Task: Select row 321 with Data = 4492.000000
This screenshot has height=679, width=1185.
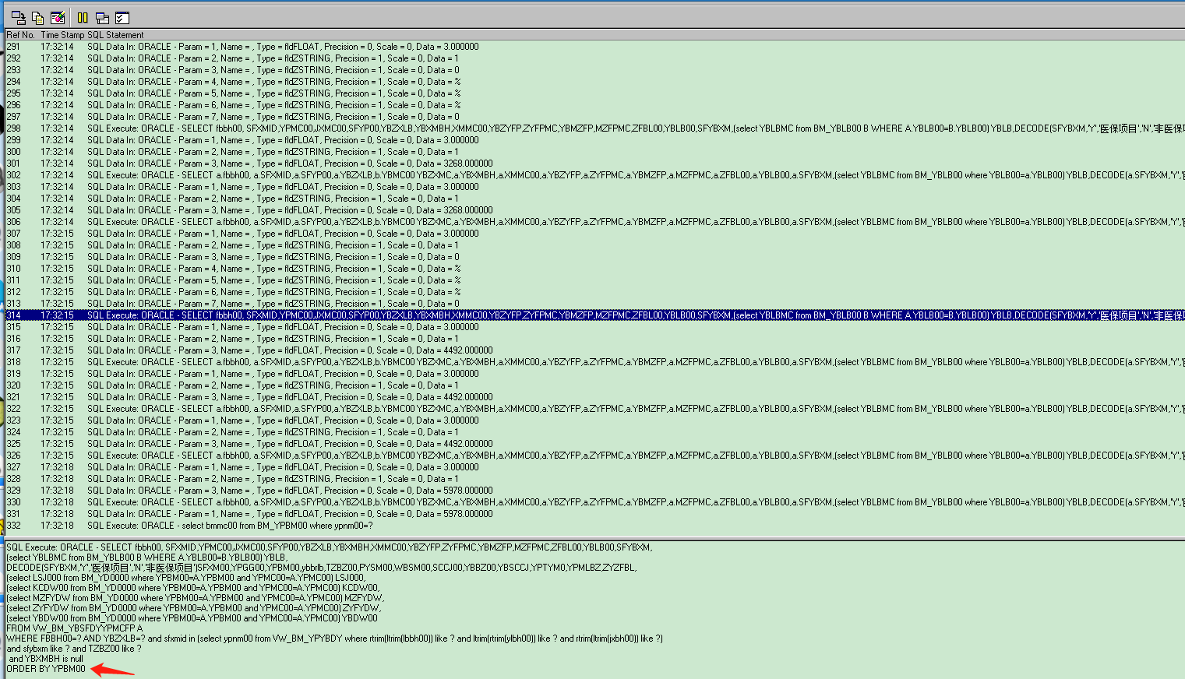Action: click(595, 397)
